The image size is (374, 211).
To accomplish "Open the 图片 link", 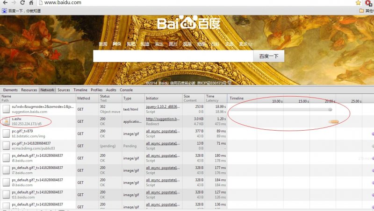I will pyautogui.click(x=173, y=44).
